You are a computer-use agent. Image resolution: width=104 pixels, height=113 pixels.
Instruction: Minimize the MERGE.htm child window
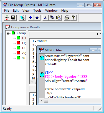(x=93, y=50)
